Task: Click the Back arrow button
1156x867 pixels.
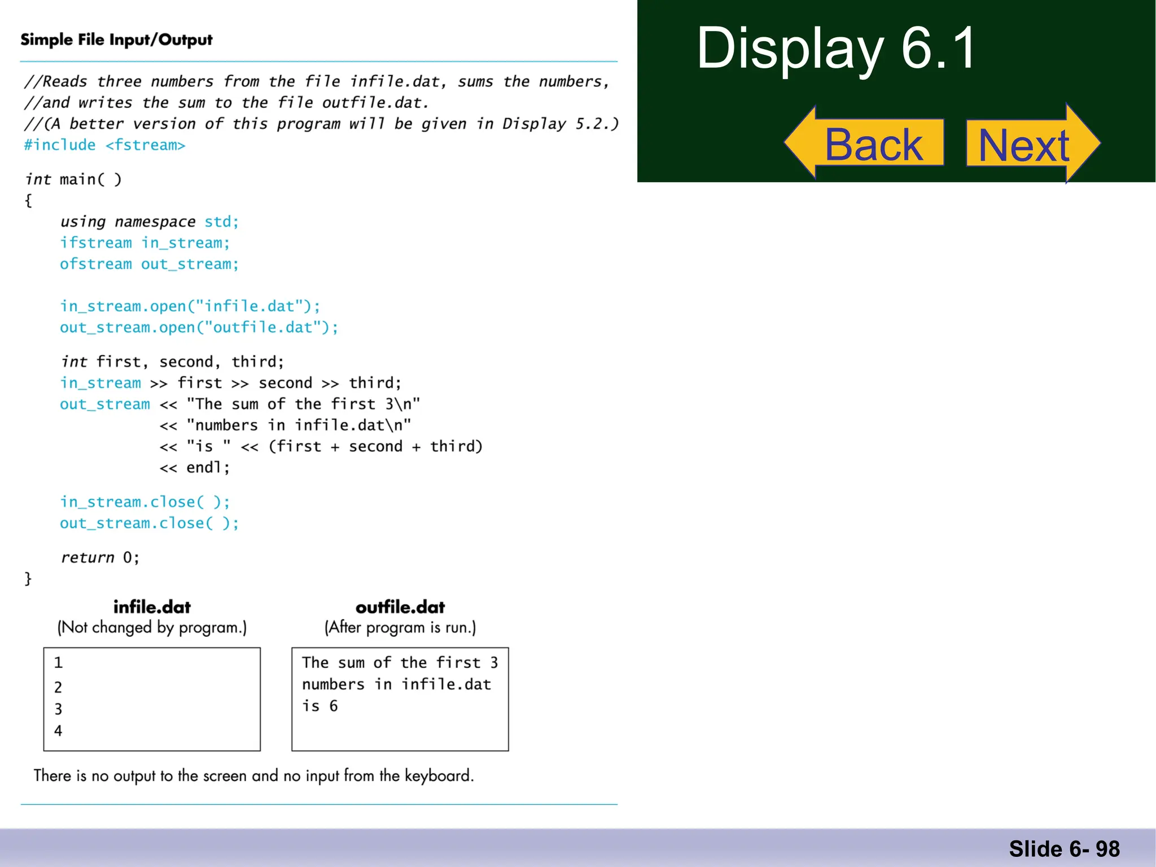Action: [x=864, y=143]
